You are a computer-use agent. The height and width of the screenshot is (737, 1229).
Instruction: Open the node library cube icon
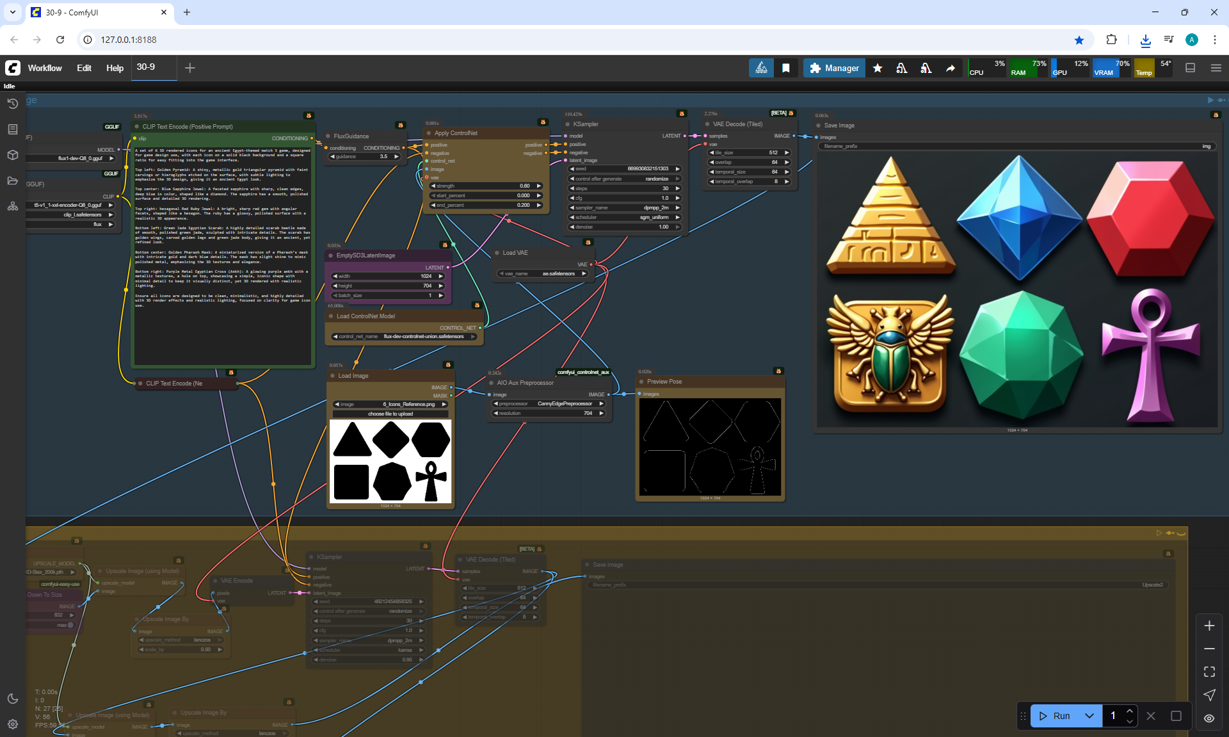coord(12,155)
